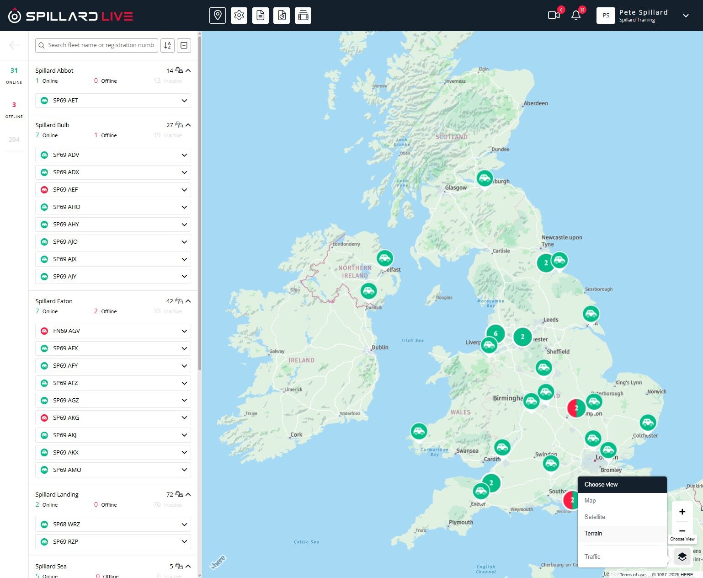Select the vehicle marker near Swindon

(x=551, y=463)
